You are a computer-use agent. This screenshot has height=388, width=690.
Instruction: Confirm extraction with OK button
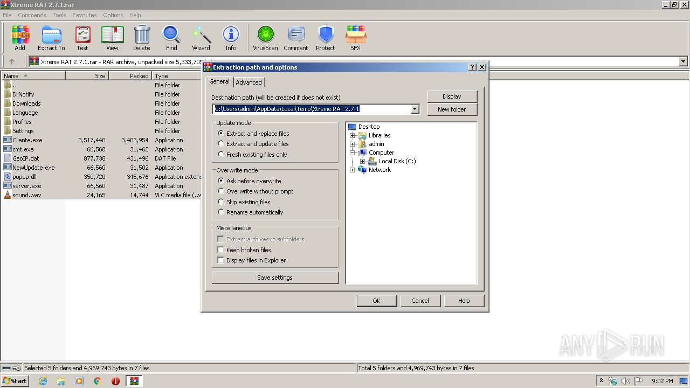[x=376, y=301]
